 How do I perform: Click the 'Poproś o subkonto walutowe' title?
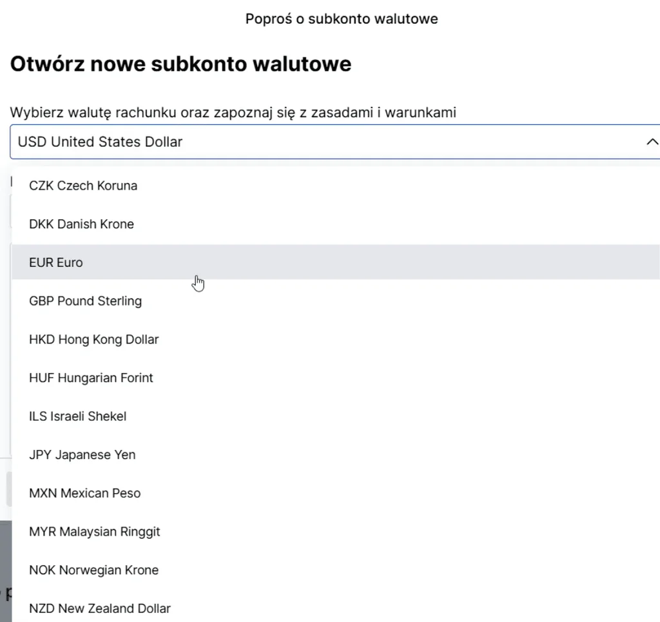pos(342,19)
